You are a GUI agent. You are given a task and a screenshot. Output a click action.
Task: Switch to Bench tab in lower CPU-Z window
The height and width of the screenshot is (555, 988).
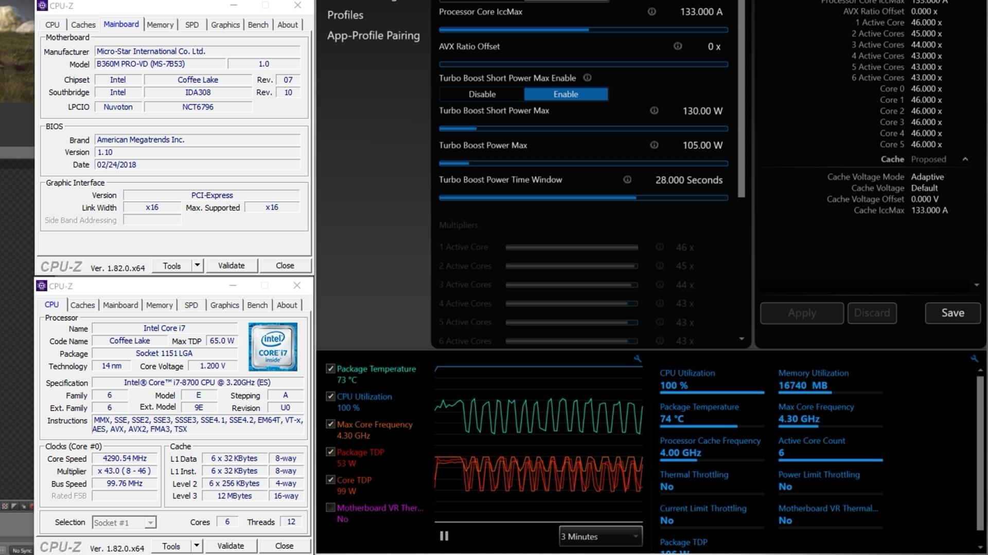pyautogui.click(x=257, y=305)
